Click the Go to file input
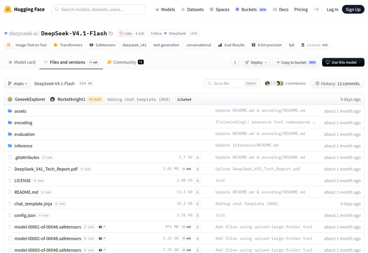This screenshot has height=253, width=368. point(232,83)
